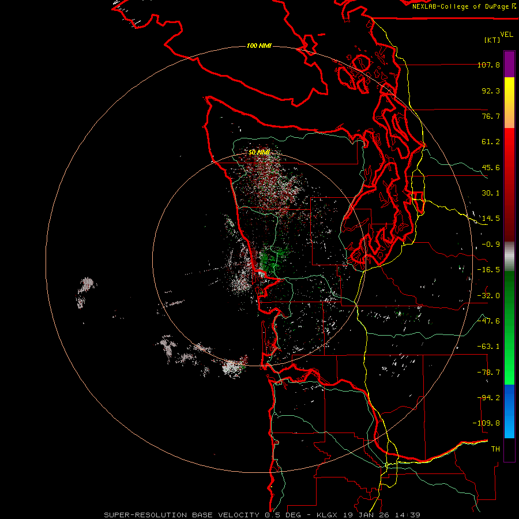Click the 30.1 legend value
This screenshot has width=519, height=519.
point(491,193)
